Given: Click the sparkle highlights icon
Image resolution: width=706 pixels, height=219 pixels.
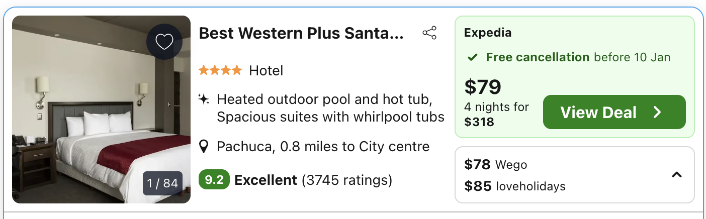Looking at the screenshot, I should point(204,99).
